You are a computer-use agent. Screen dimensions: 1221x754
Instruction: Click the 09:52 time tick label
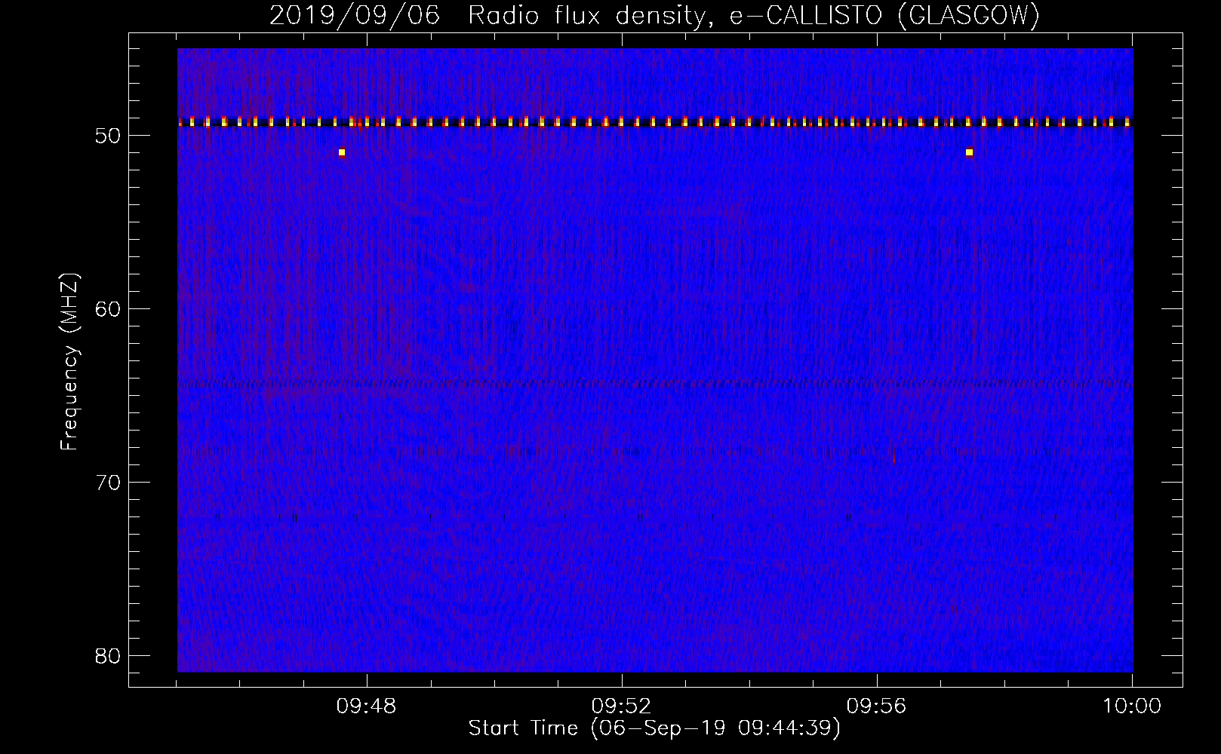click(x=621, y=706)
